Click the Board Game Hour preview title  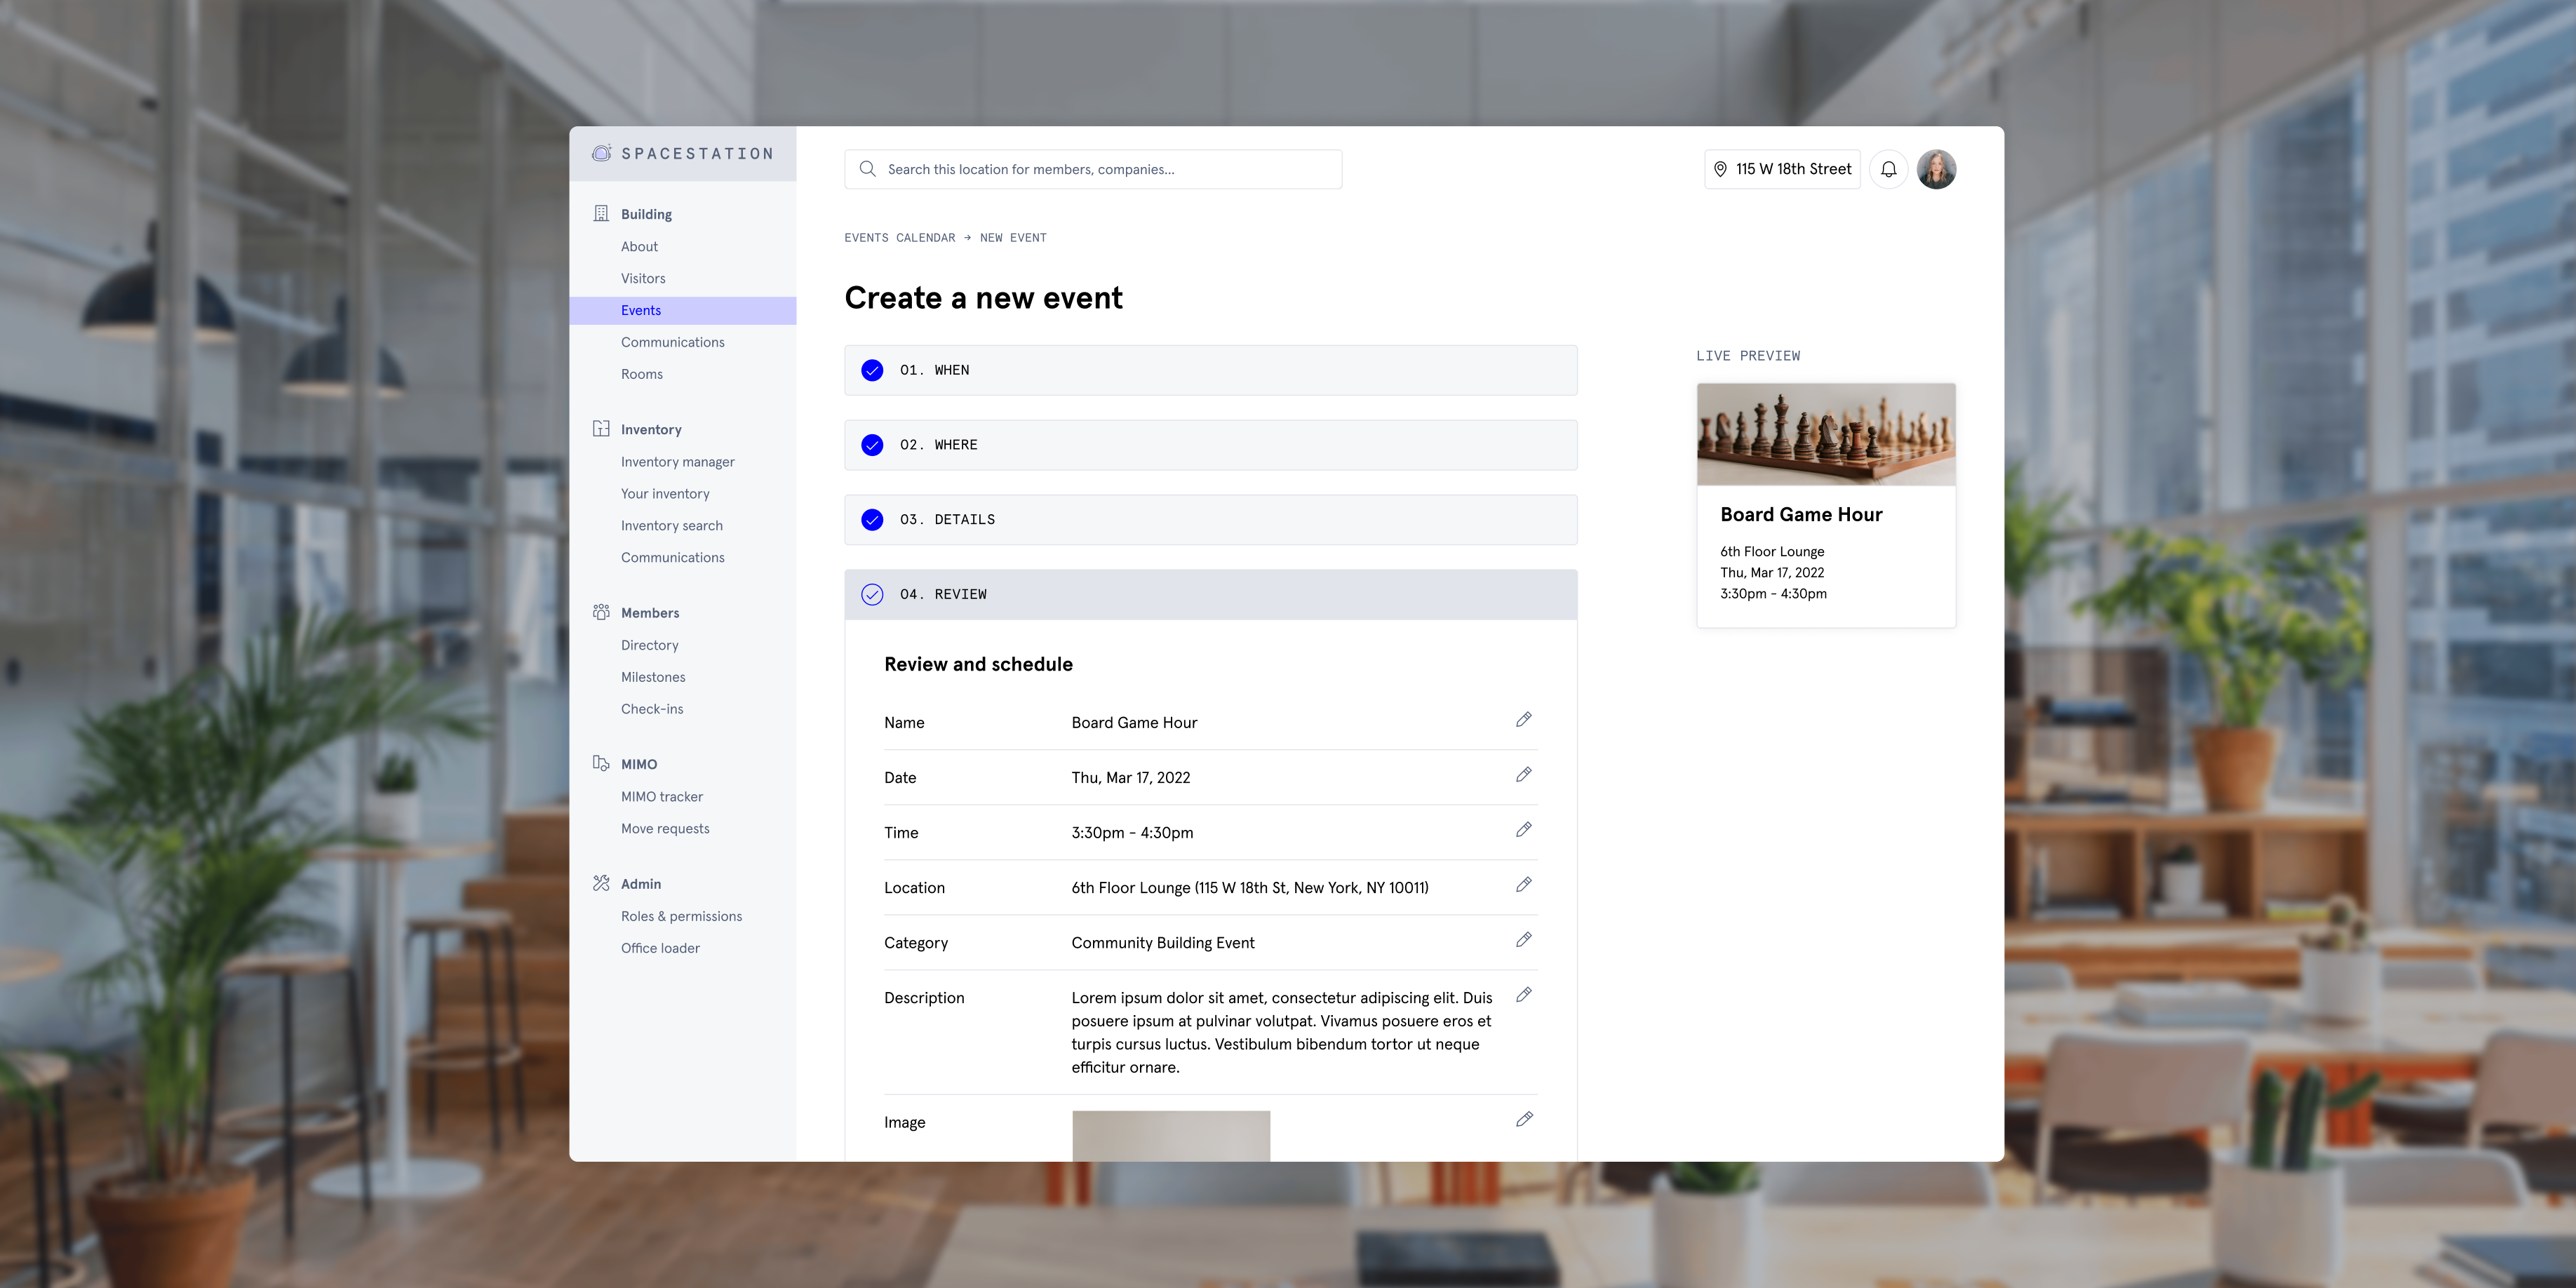coord(1801,515)
